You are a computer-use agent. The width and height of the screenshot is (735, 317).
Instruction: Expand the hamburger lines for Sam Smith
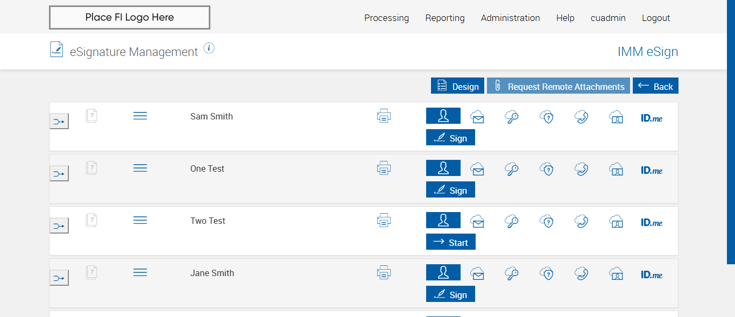140,116
